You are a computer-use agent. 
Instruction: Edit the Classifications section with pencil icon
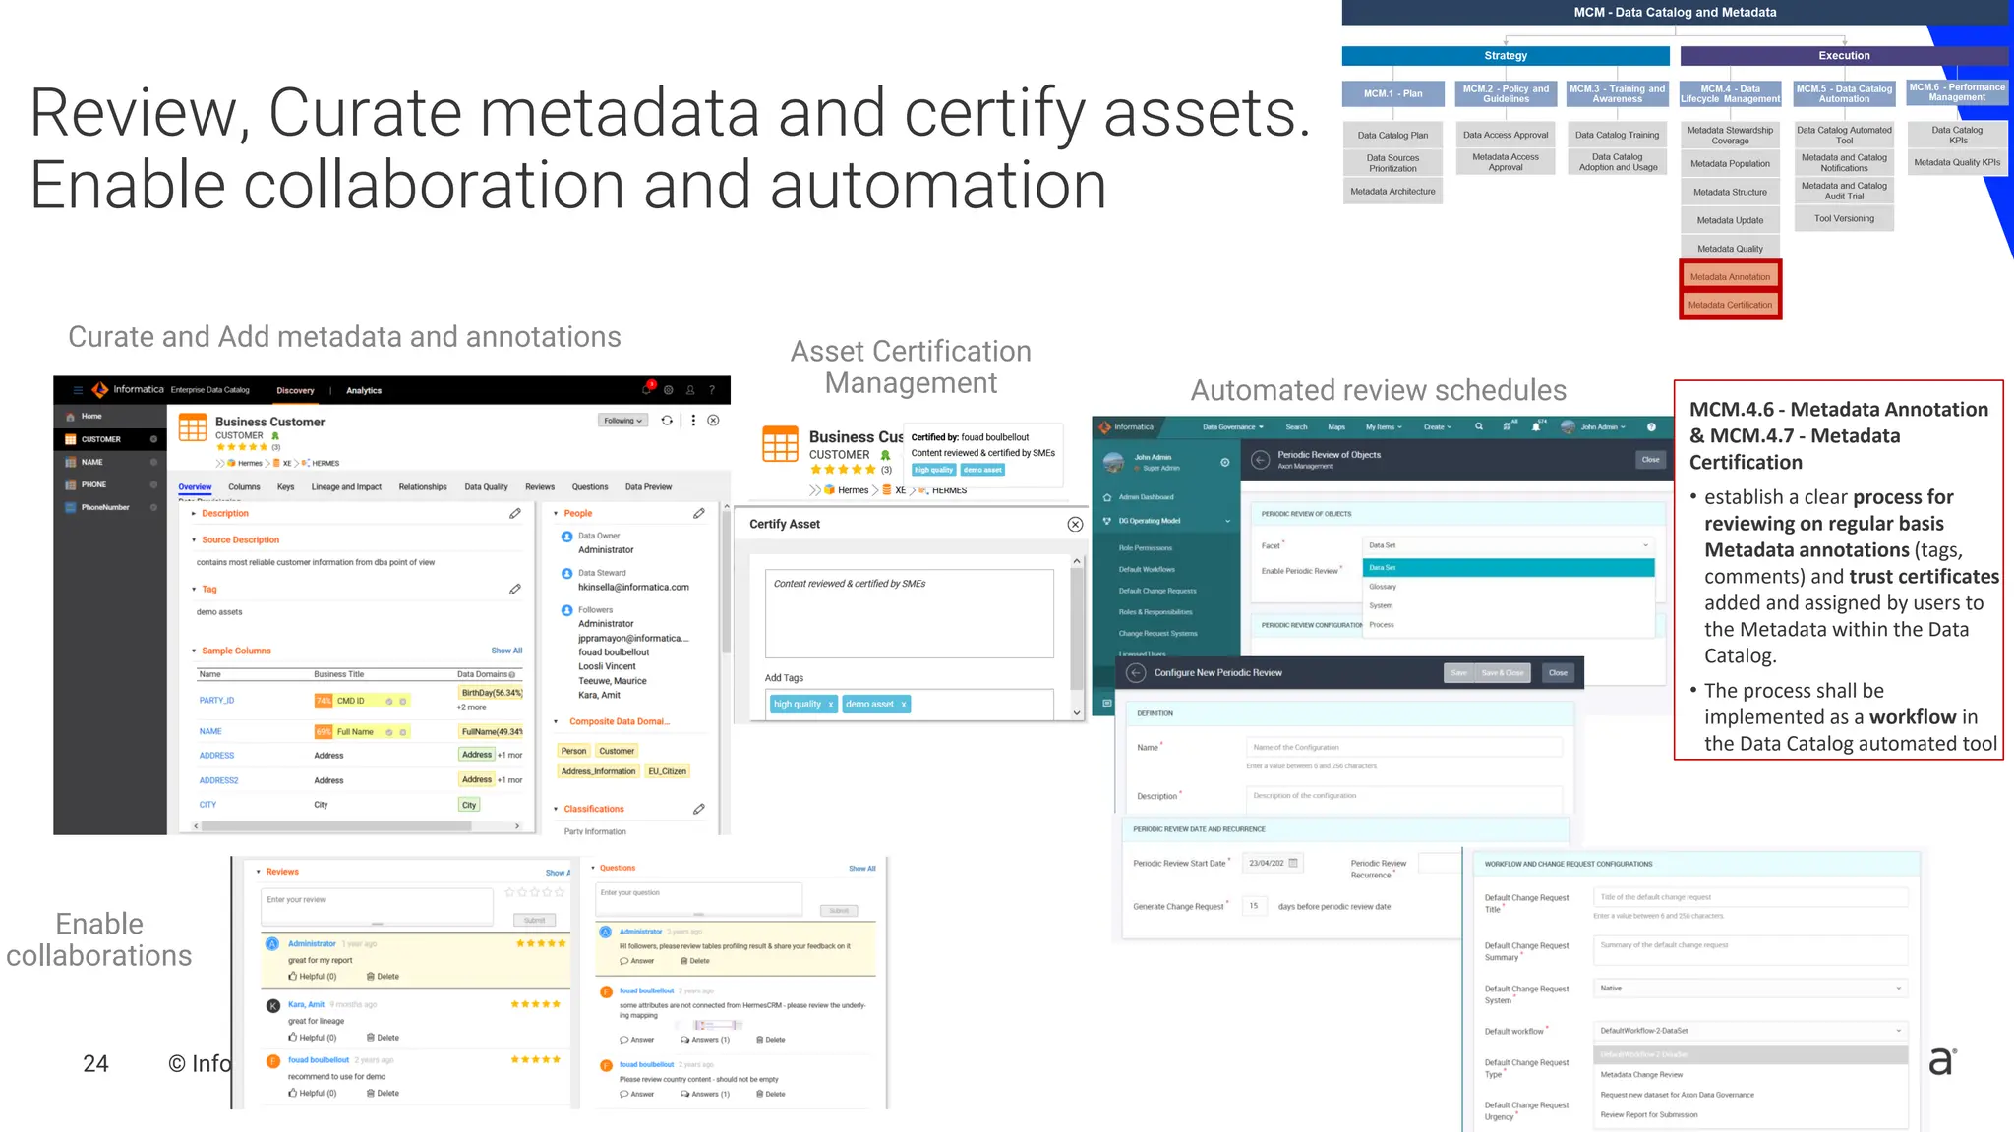point(699,810)
